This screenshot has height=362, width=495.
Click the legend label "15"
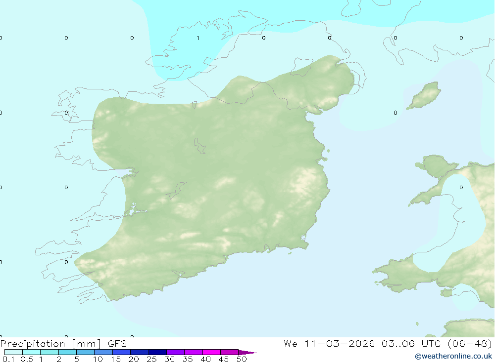click(x=116, y=359)
